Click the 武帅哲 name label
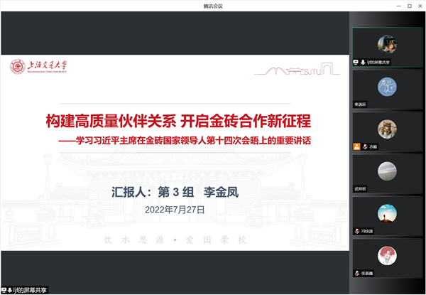 coord(363,189)
